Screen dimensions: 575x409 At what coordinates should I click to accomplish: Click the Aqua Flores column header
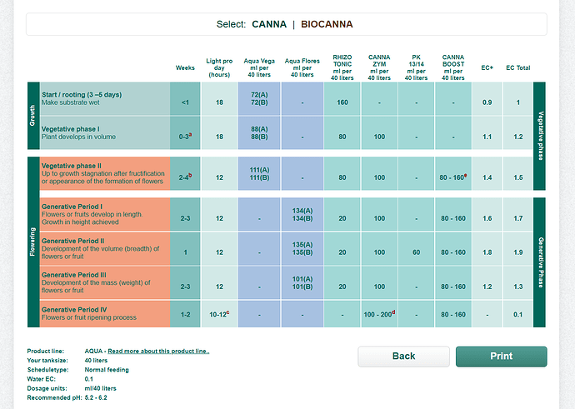(x=302, y=67)
